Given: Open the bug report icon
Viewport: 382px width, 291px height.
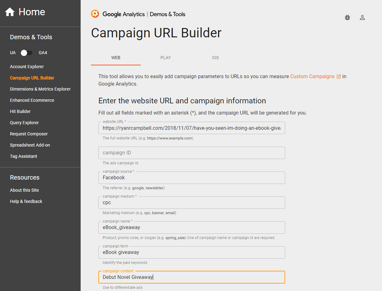Looking at the screenshot, I should [347, 17].
